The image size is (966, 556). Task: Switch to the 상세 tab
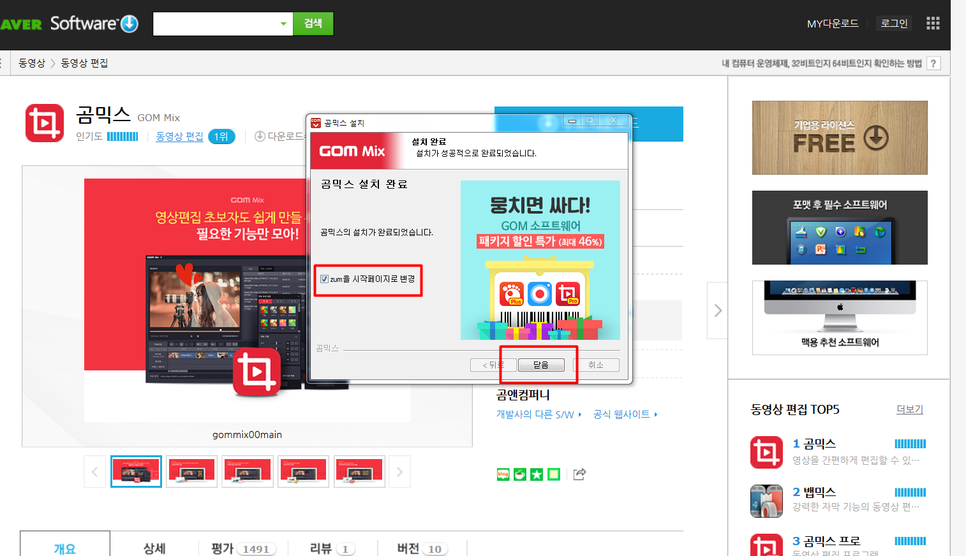coord(154,548)
